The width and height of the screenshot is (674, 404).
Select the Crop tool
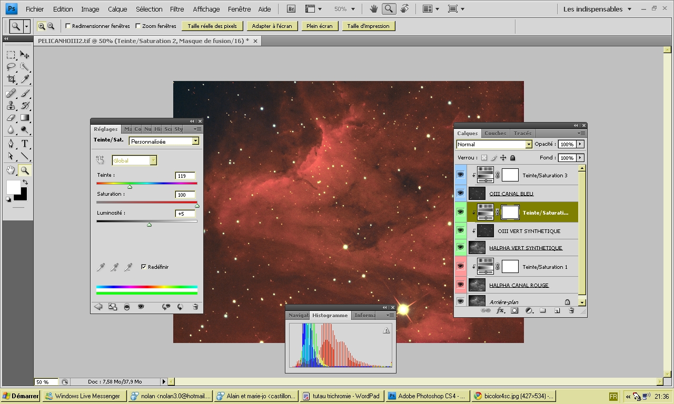click(x=11, y=79)
